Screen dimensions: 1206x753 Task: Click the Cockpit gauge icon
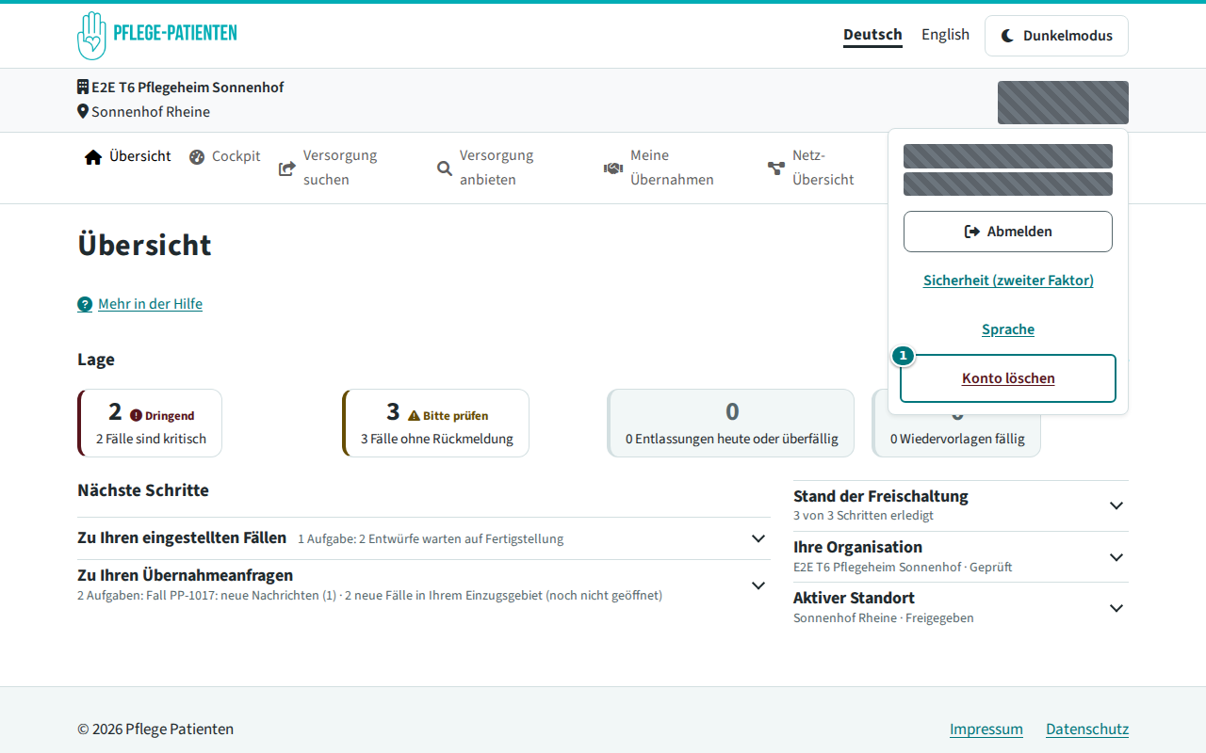point(197,157)
